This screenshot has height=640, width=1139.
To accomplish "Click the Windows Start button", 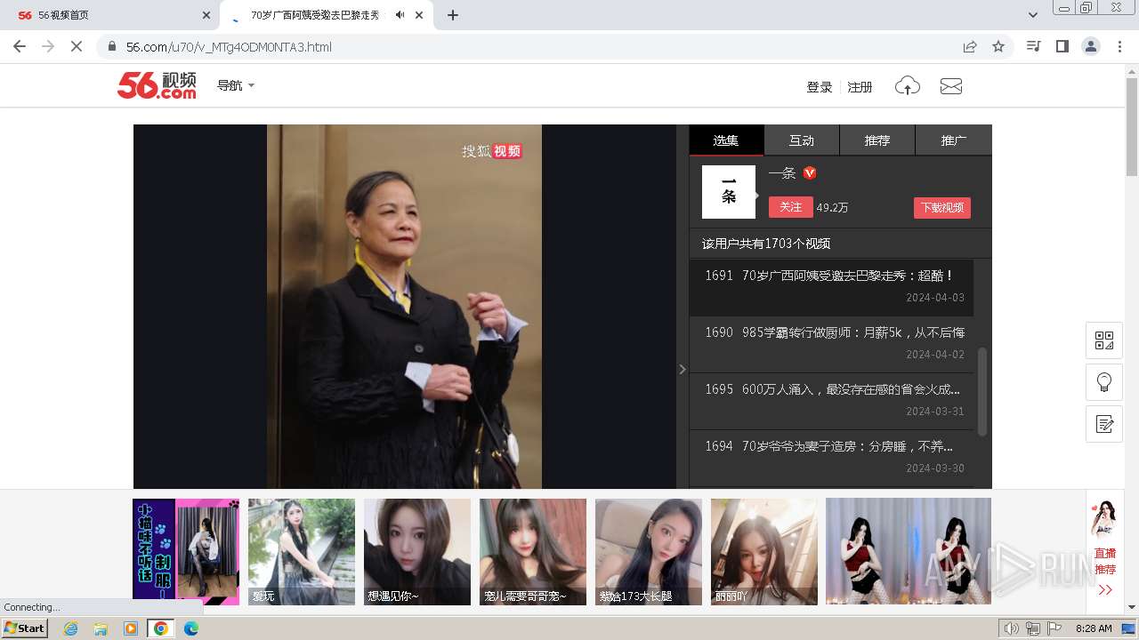I will coord(25,628).
